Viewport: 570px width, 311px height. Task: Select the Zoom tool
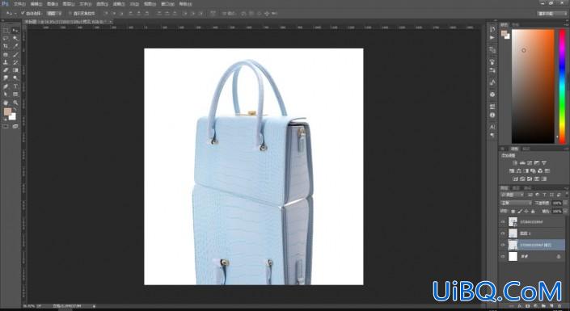coord(15,102)
